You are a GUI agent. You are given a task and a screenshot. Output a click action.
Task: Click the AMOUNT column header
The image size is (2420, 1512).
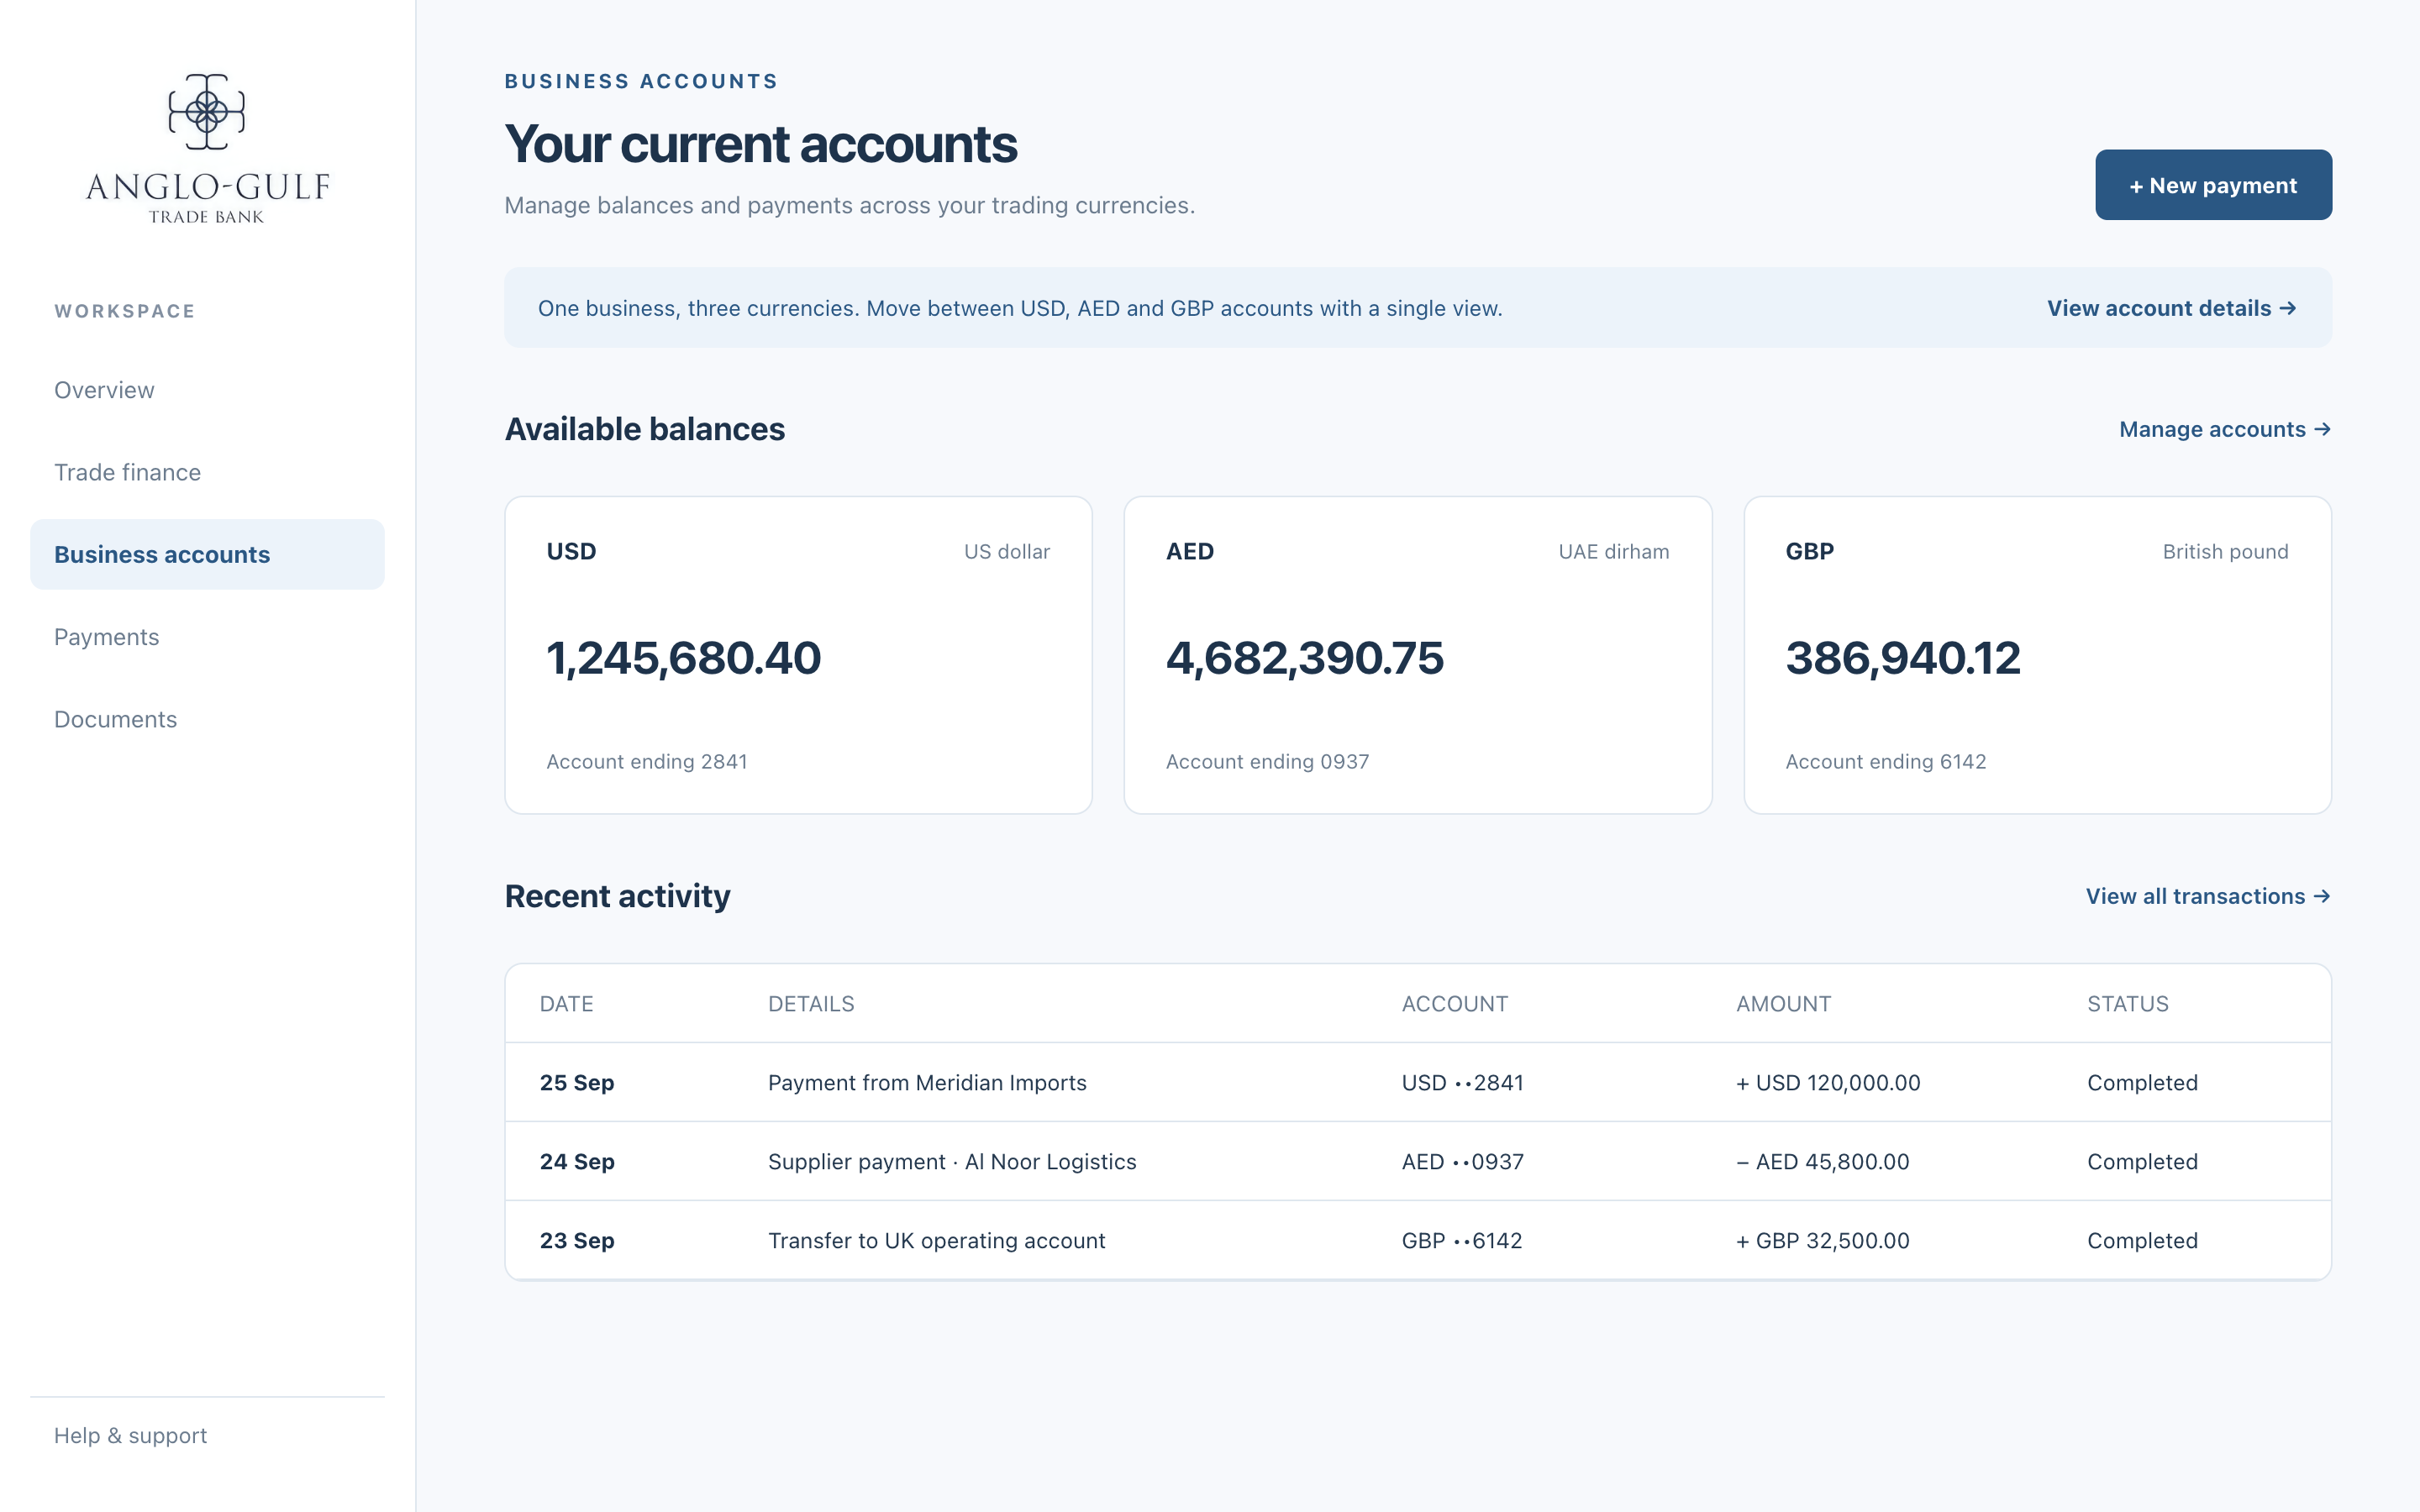(1783, 1004)
